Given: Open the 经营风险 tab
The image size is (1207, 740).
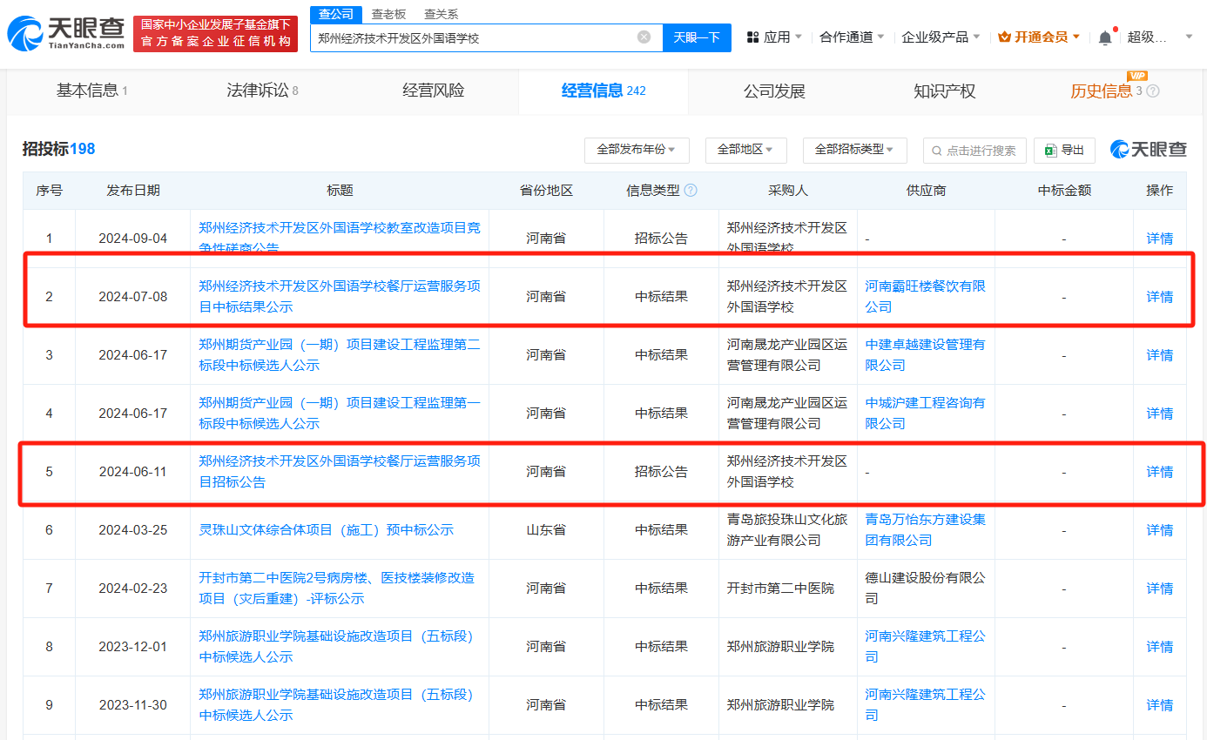Looking at the screenshot, I should point(434,91).
